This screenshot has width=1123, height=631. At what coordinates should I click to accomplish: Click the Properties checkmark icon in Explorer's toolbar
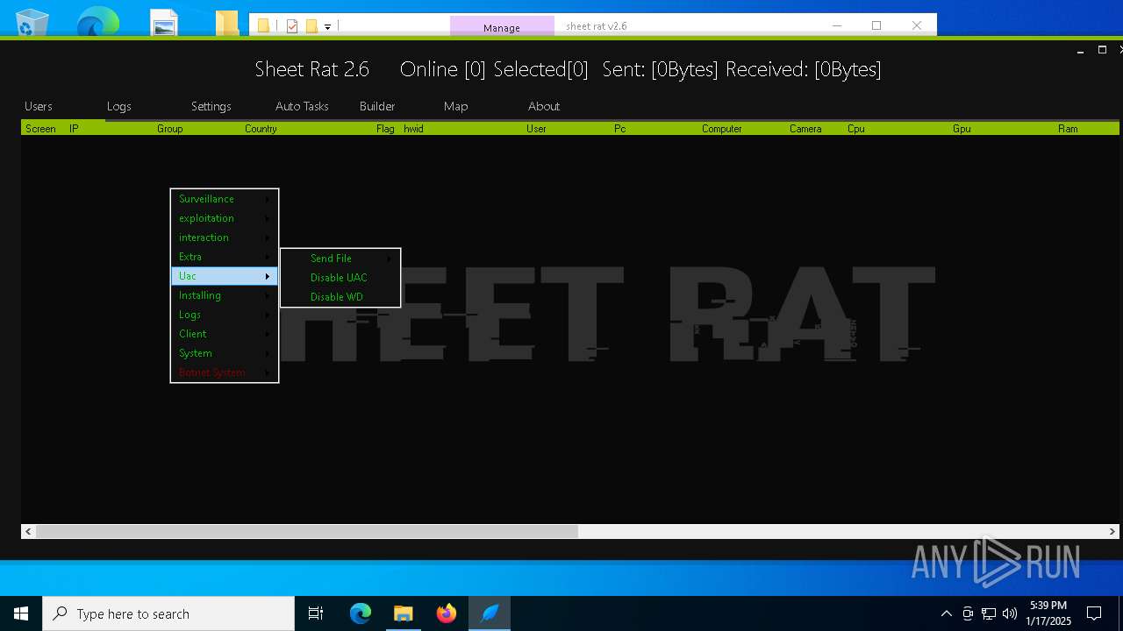[292, 26]
